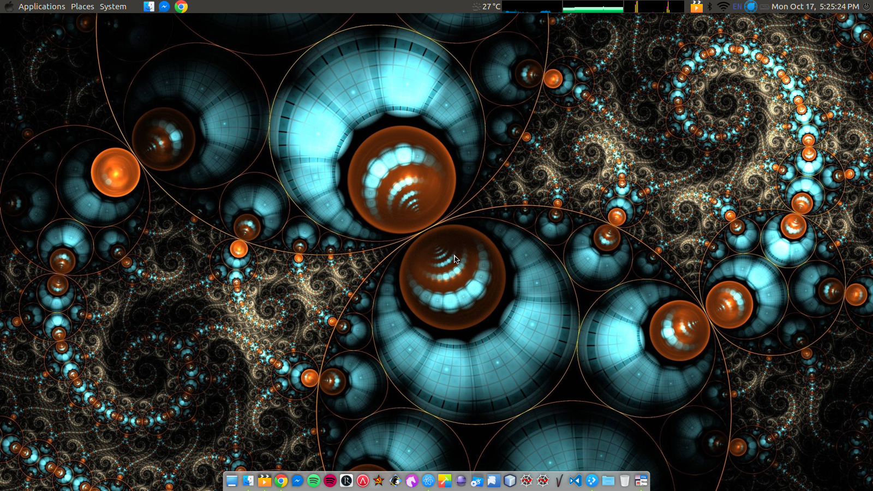Open the Places menu
The width and height of the screenshot is (873, 491).
coord(82,7)
